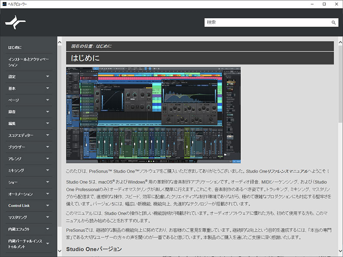
Task: Open the 基本 sidebar section
Action: [12, 88]
